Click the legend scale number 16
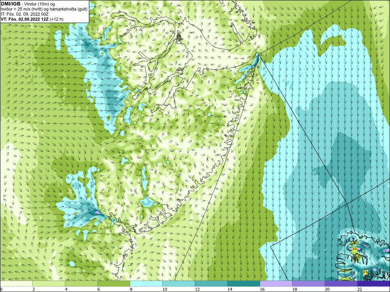 coord(262,289)
